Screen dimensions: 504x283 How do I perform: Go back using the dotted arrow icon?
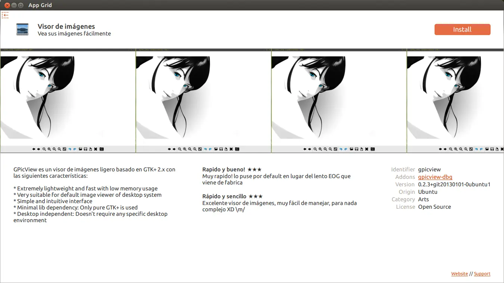[x=5, y=15]
